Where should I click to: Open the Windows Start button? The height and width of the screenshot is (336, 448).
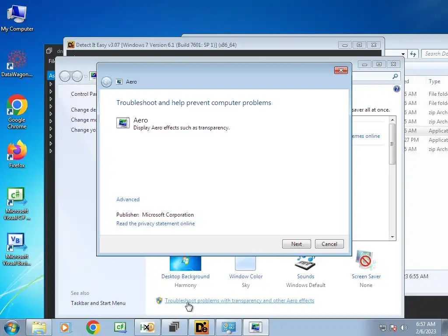click(11, 327)
